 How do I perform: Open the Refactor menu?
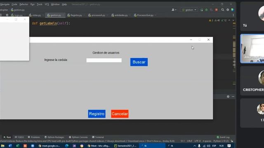(24, 5)
